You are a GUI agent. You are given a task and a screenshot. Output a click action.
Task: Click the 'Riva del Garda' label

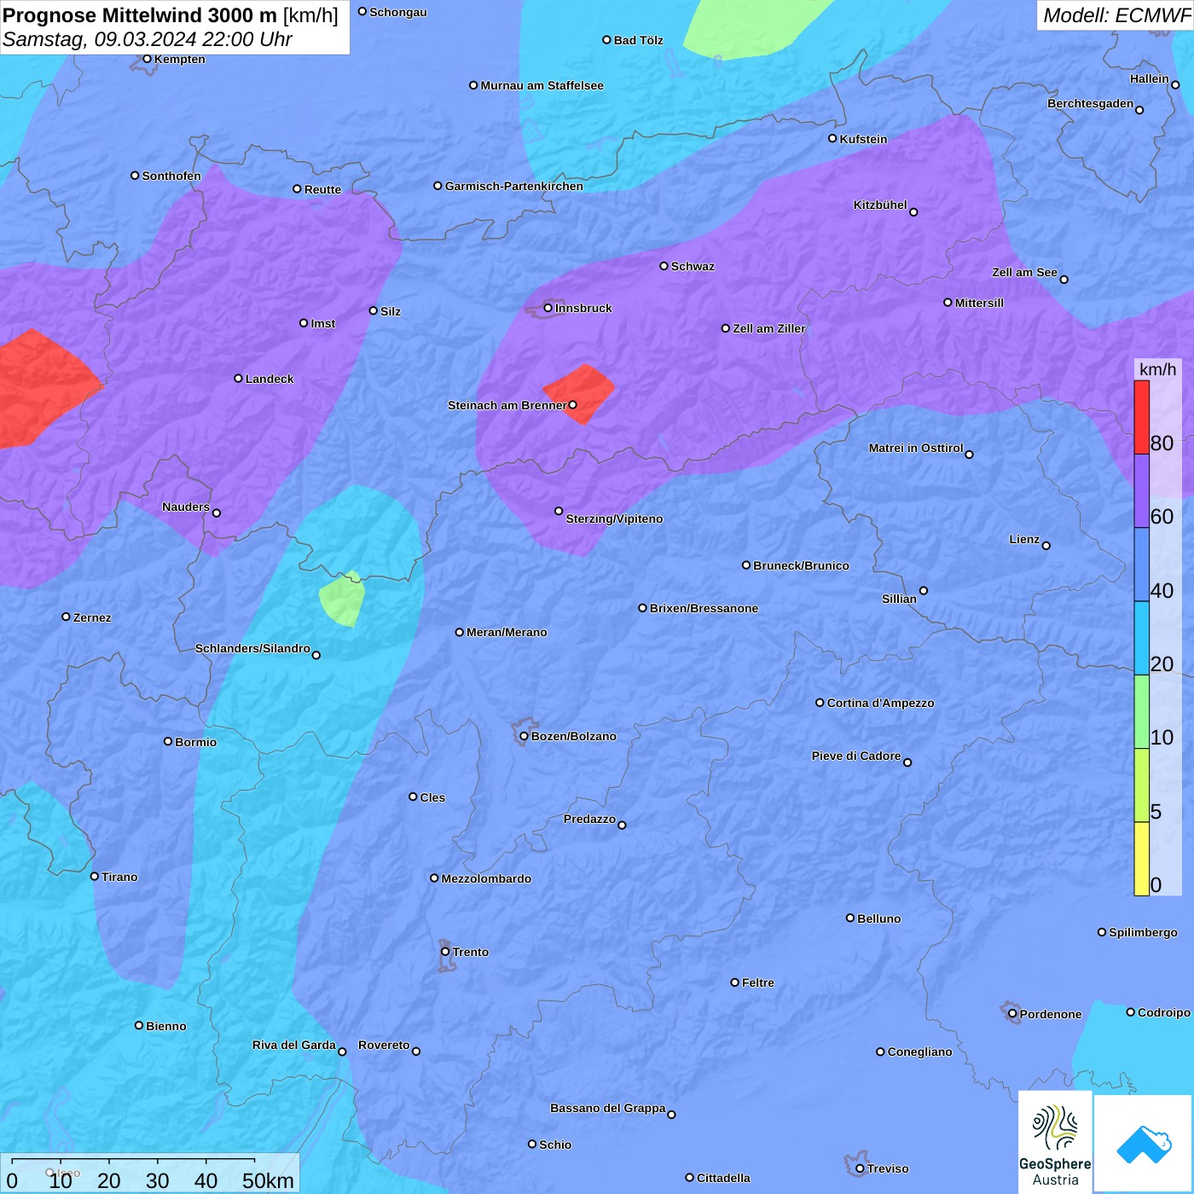pos(294,1045)
